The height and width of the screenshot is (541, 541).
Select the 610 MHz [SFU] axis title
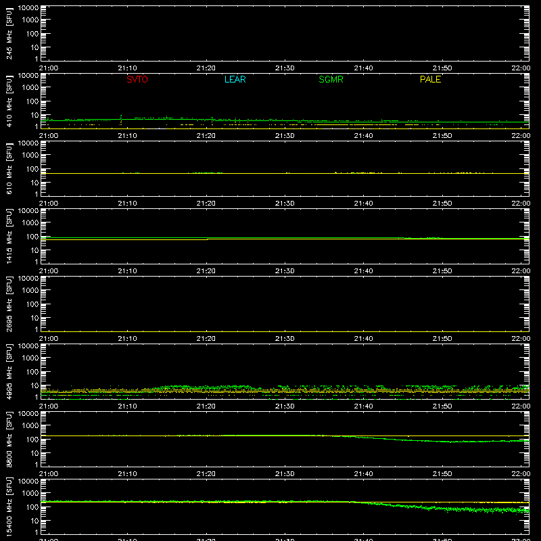tap(9, 169)
